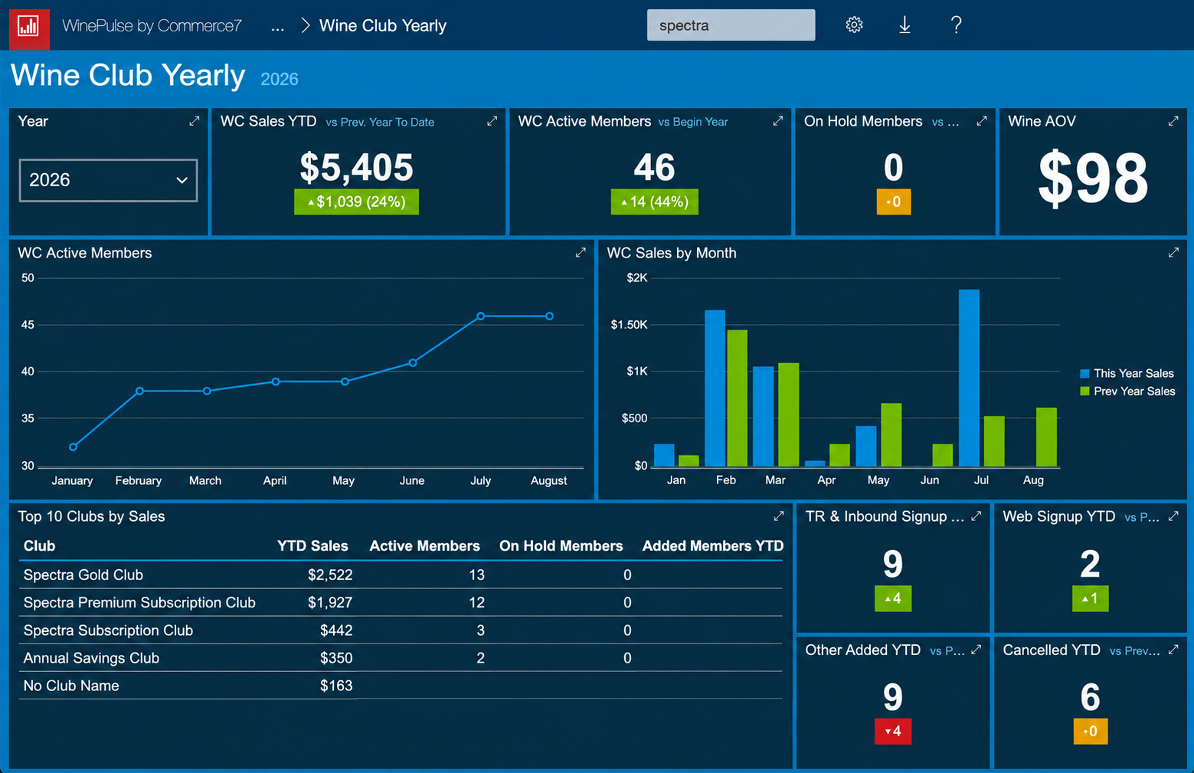Screen dimensions: 1194x773
Task: Click the July data point on line chart
Action: pos(481,316)
